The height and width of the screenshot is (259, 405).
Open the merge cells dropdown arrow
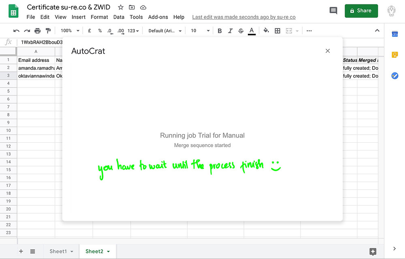pyautogui.click(x=297, y=31)
